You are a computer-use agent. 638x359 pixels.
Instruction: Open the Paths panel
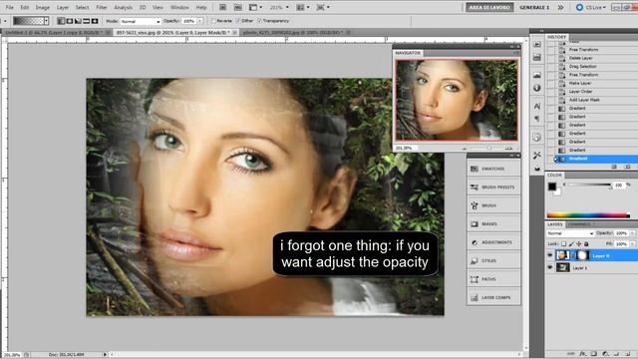pyautogui.click(x=493, y=279)
